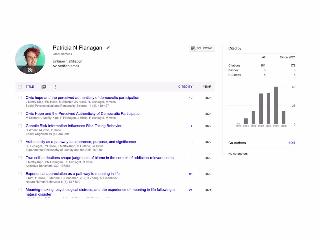This screenshot has width=318, height=238.
Task: Click the add article plus icon
Action: [x=44, y=87]
